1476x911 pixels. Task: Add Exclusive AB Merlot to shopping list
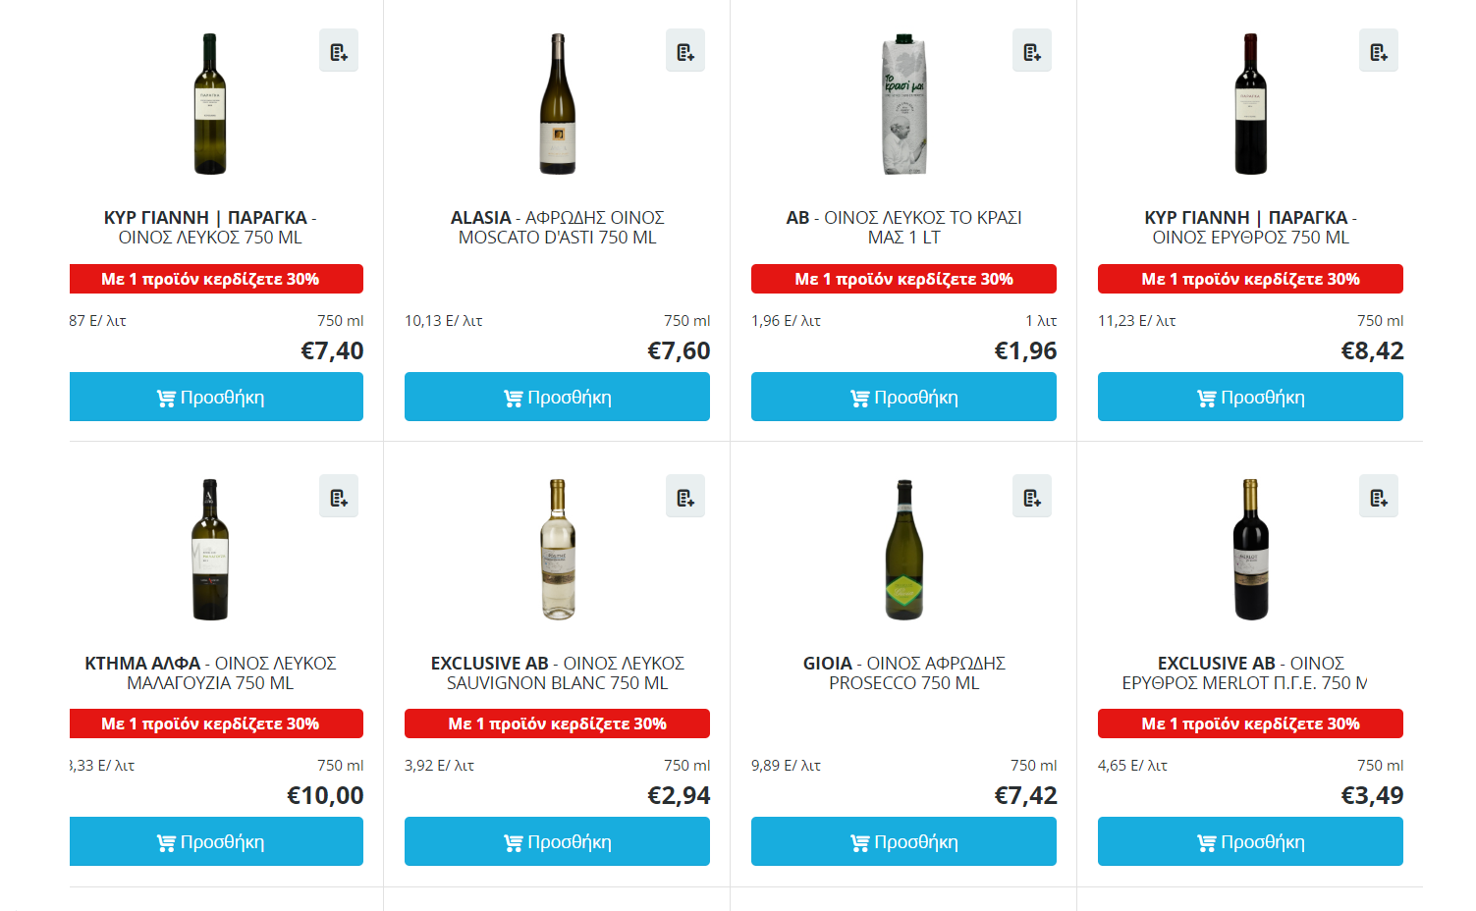tap(1379, 498)
